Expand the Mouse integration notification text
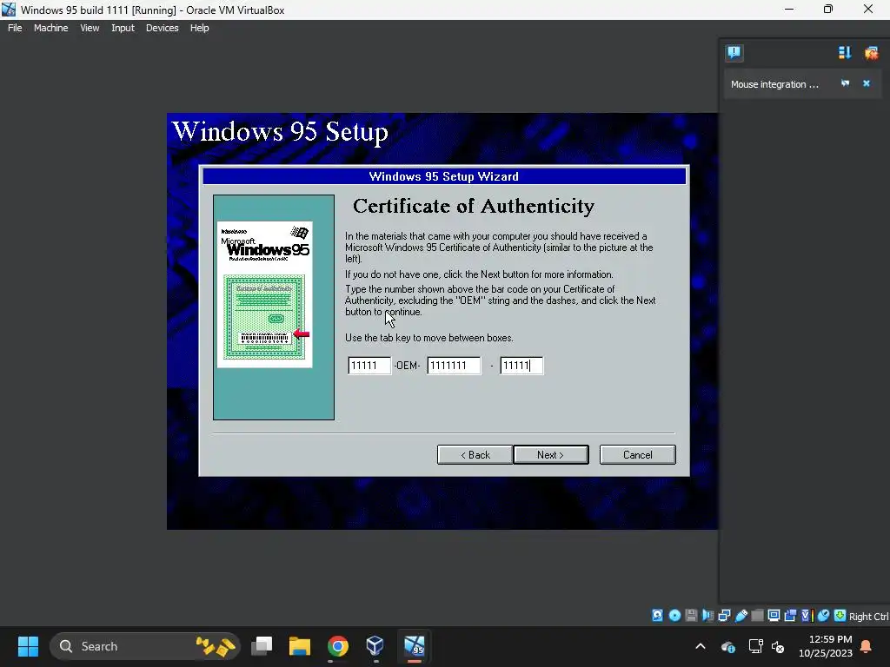Screen dimensions: 890x667 (774, 84)
